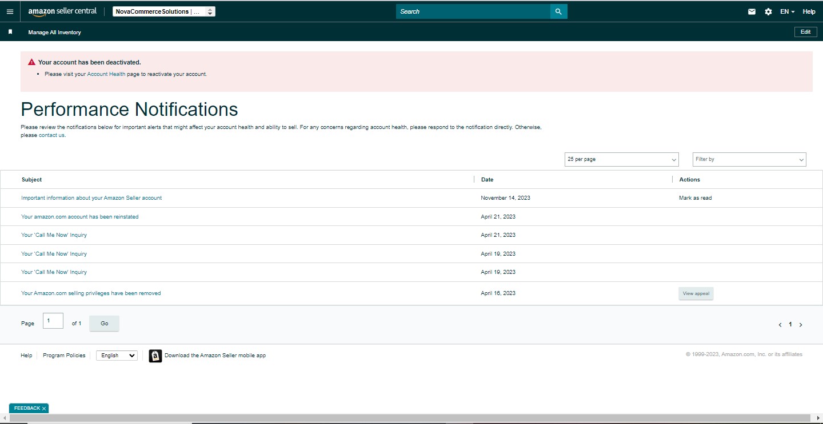
Task: Click the View appeal button
Action: [696, 293]
